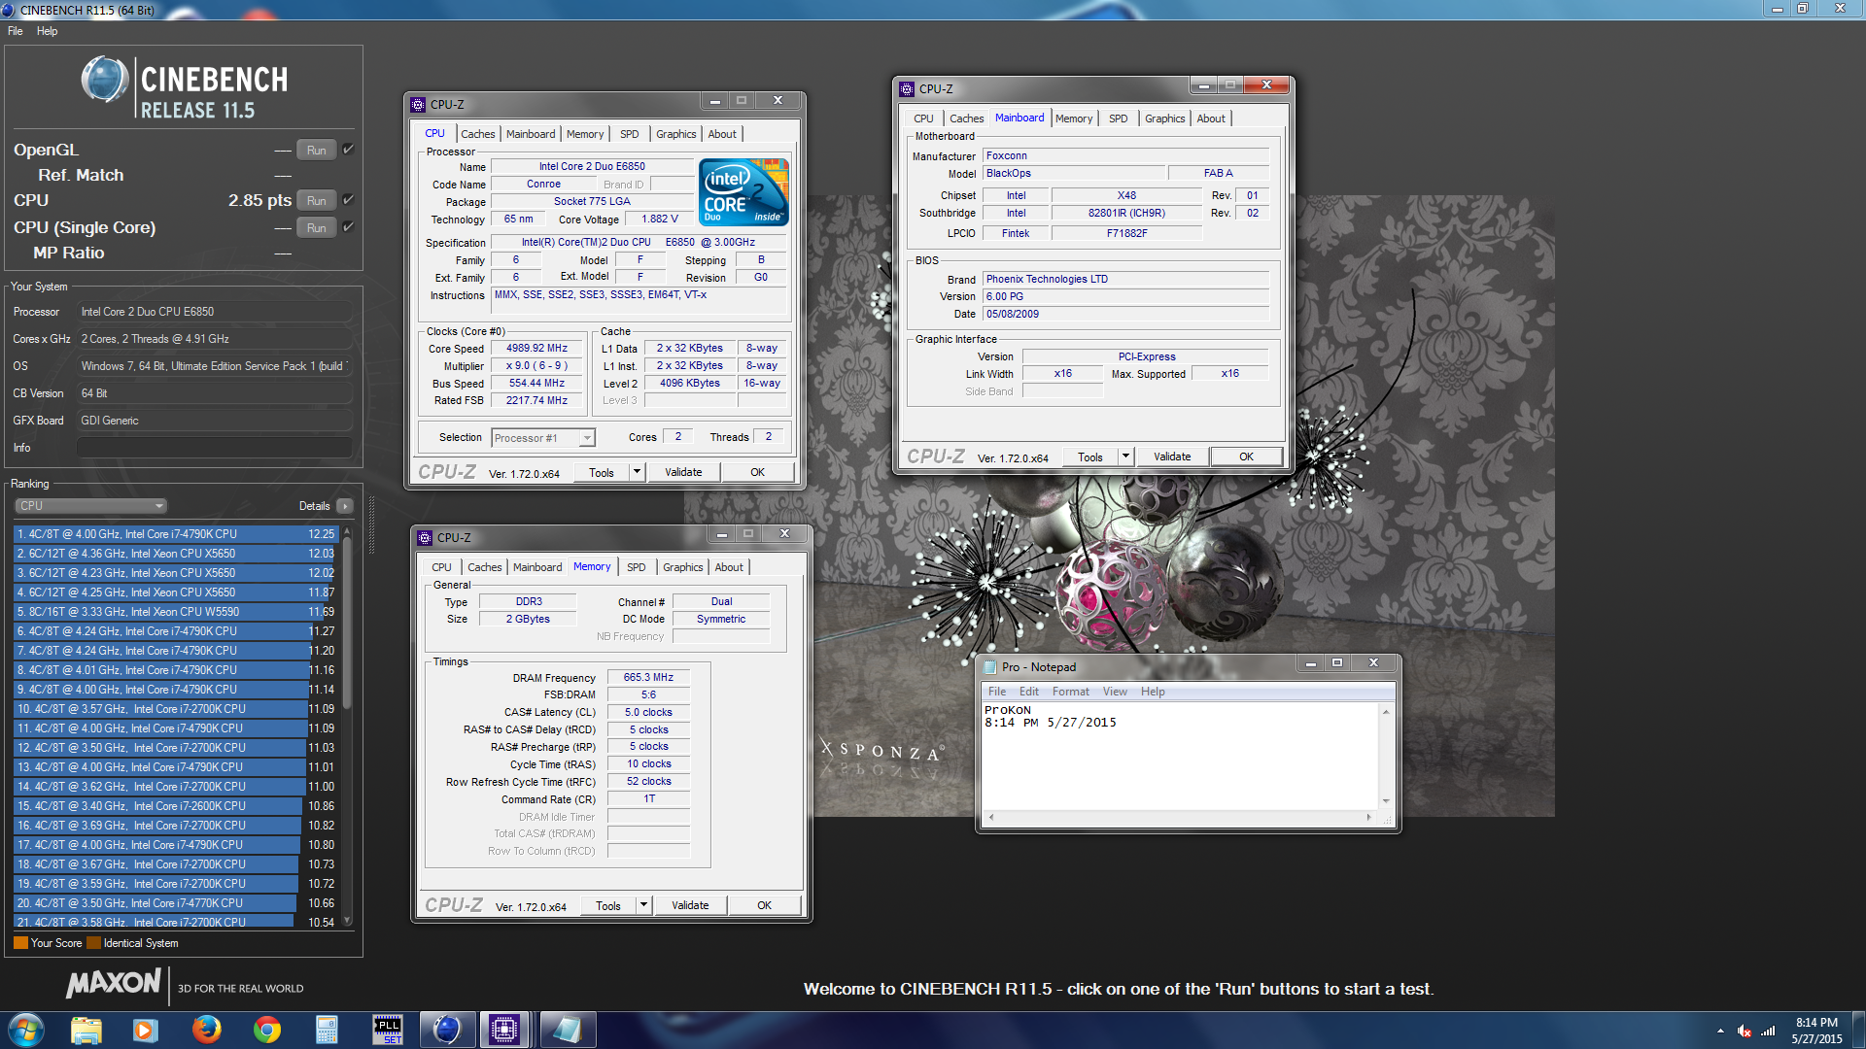This screenshot has width=1866, height=1049.
Task: Click the DRAM Frequency value 665.3 MHz
Action: (x=648, y=678)
